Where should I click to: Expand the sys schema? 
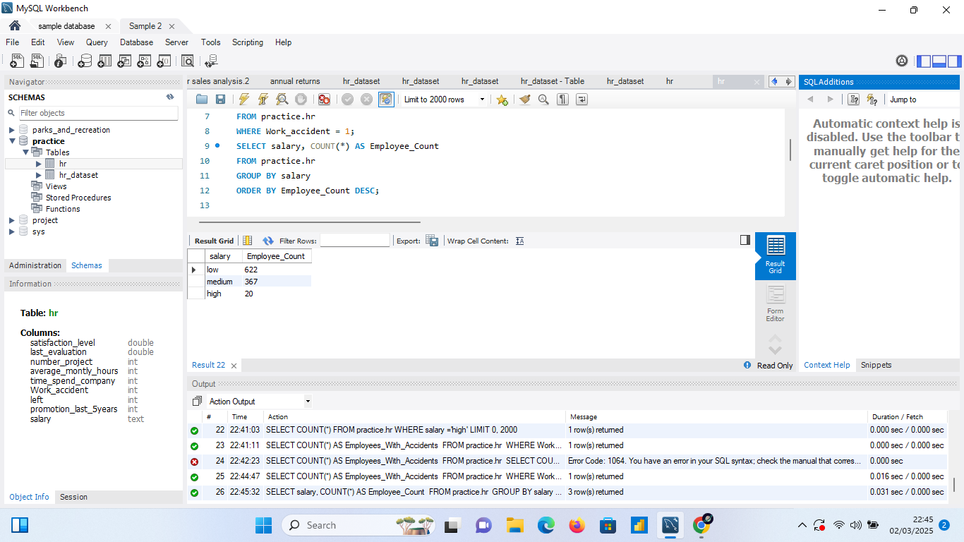click(x=12, y=231)
